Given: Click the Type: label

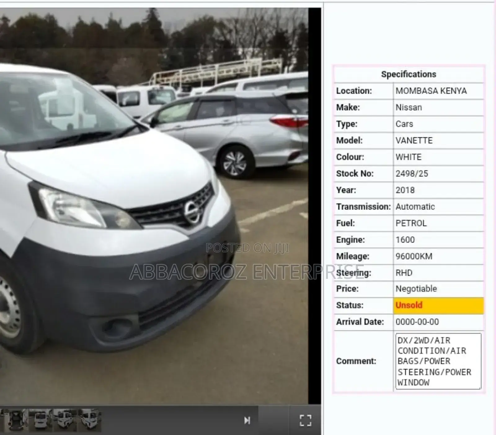Looking at the screenshot, I should coord(347,124).
